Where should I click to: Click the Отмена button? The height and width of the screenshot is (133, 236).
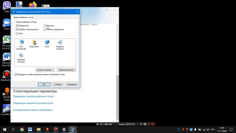coord(58,85)
